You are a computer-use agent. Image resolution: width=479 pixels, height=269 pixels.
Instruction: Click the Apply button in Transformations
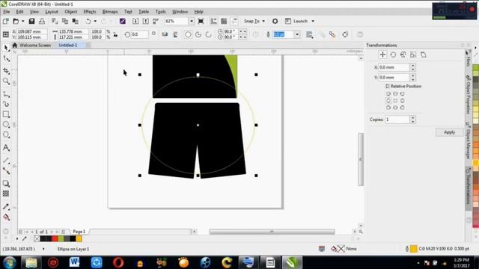coord(449,132)
